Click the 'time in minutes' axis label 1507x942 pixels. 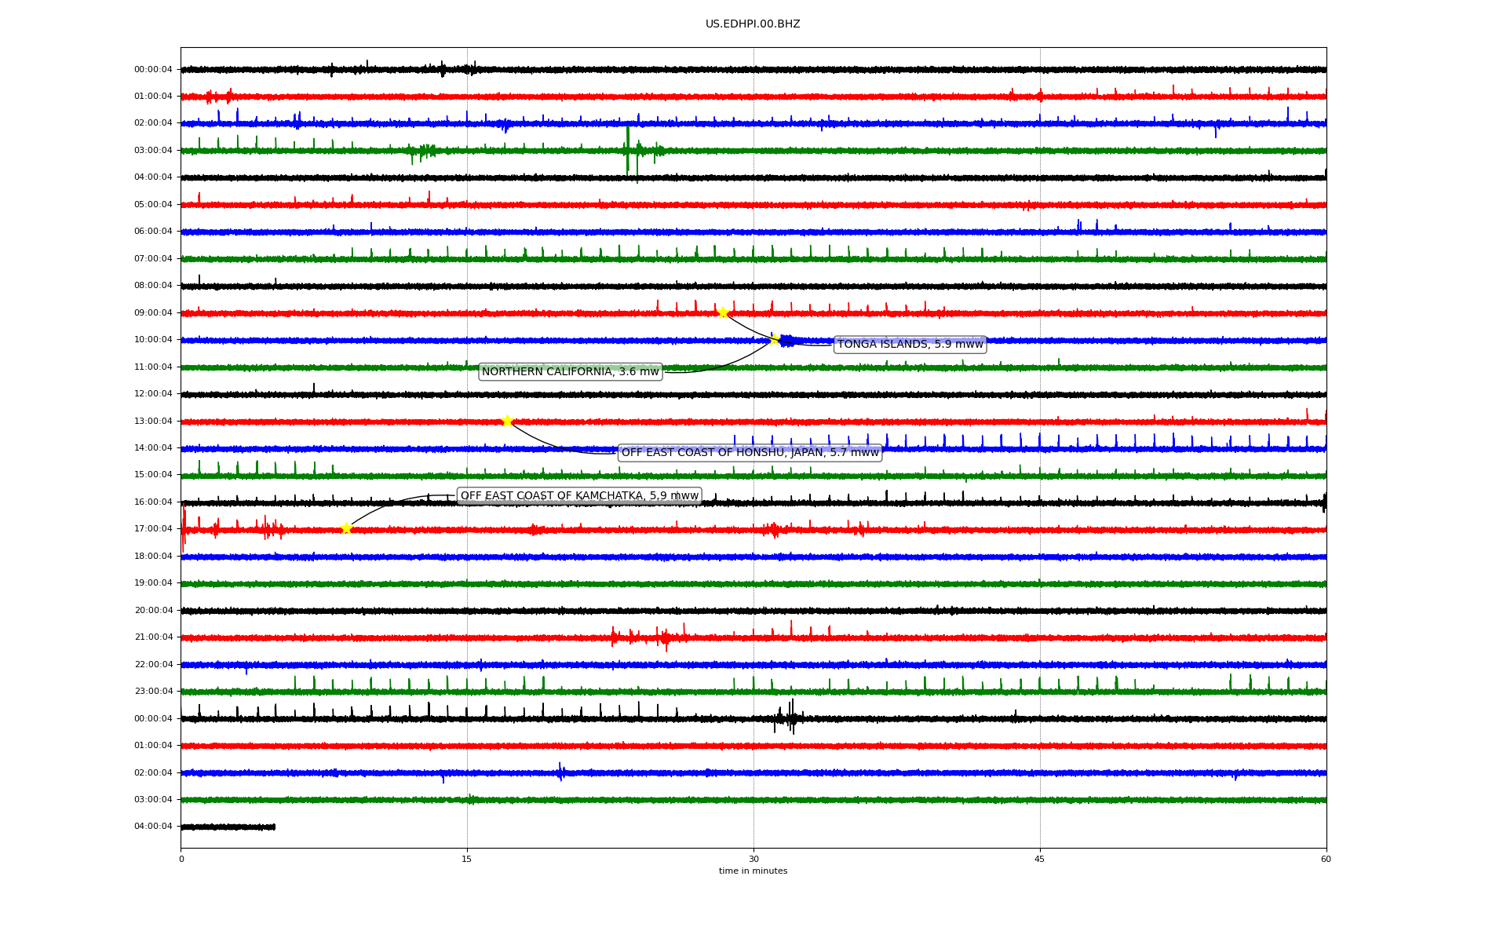click(753, 871)
